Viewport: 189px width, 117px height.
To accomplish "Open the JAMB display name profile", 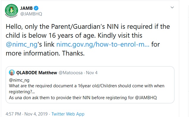I will [26, 8].
